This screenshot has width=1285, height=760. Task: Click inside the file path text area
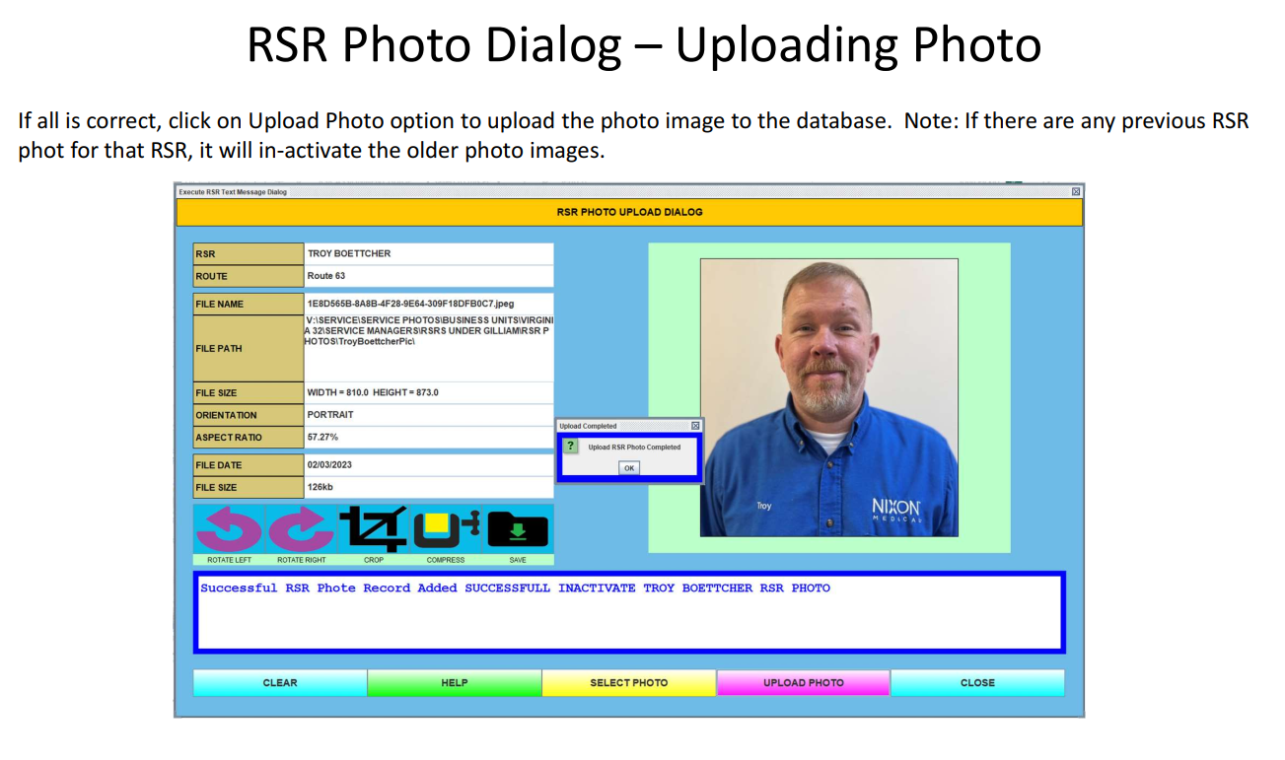[429, 348]
